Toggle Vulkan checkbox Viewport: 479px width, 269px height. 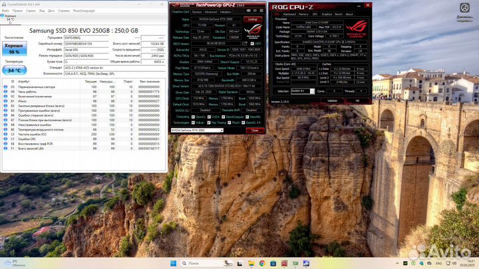click(193, 123)
